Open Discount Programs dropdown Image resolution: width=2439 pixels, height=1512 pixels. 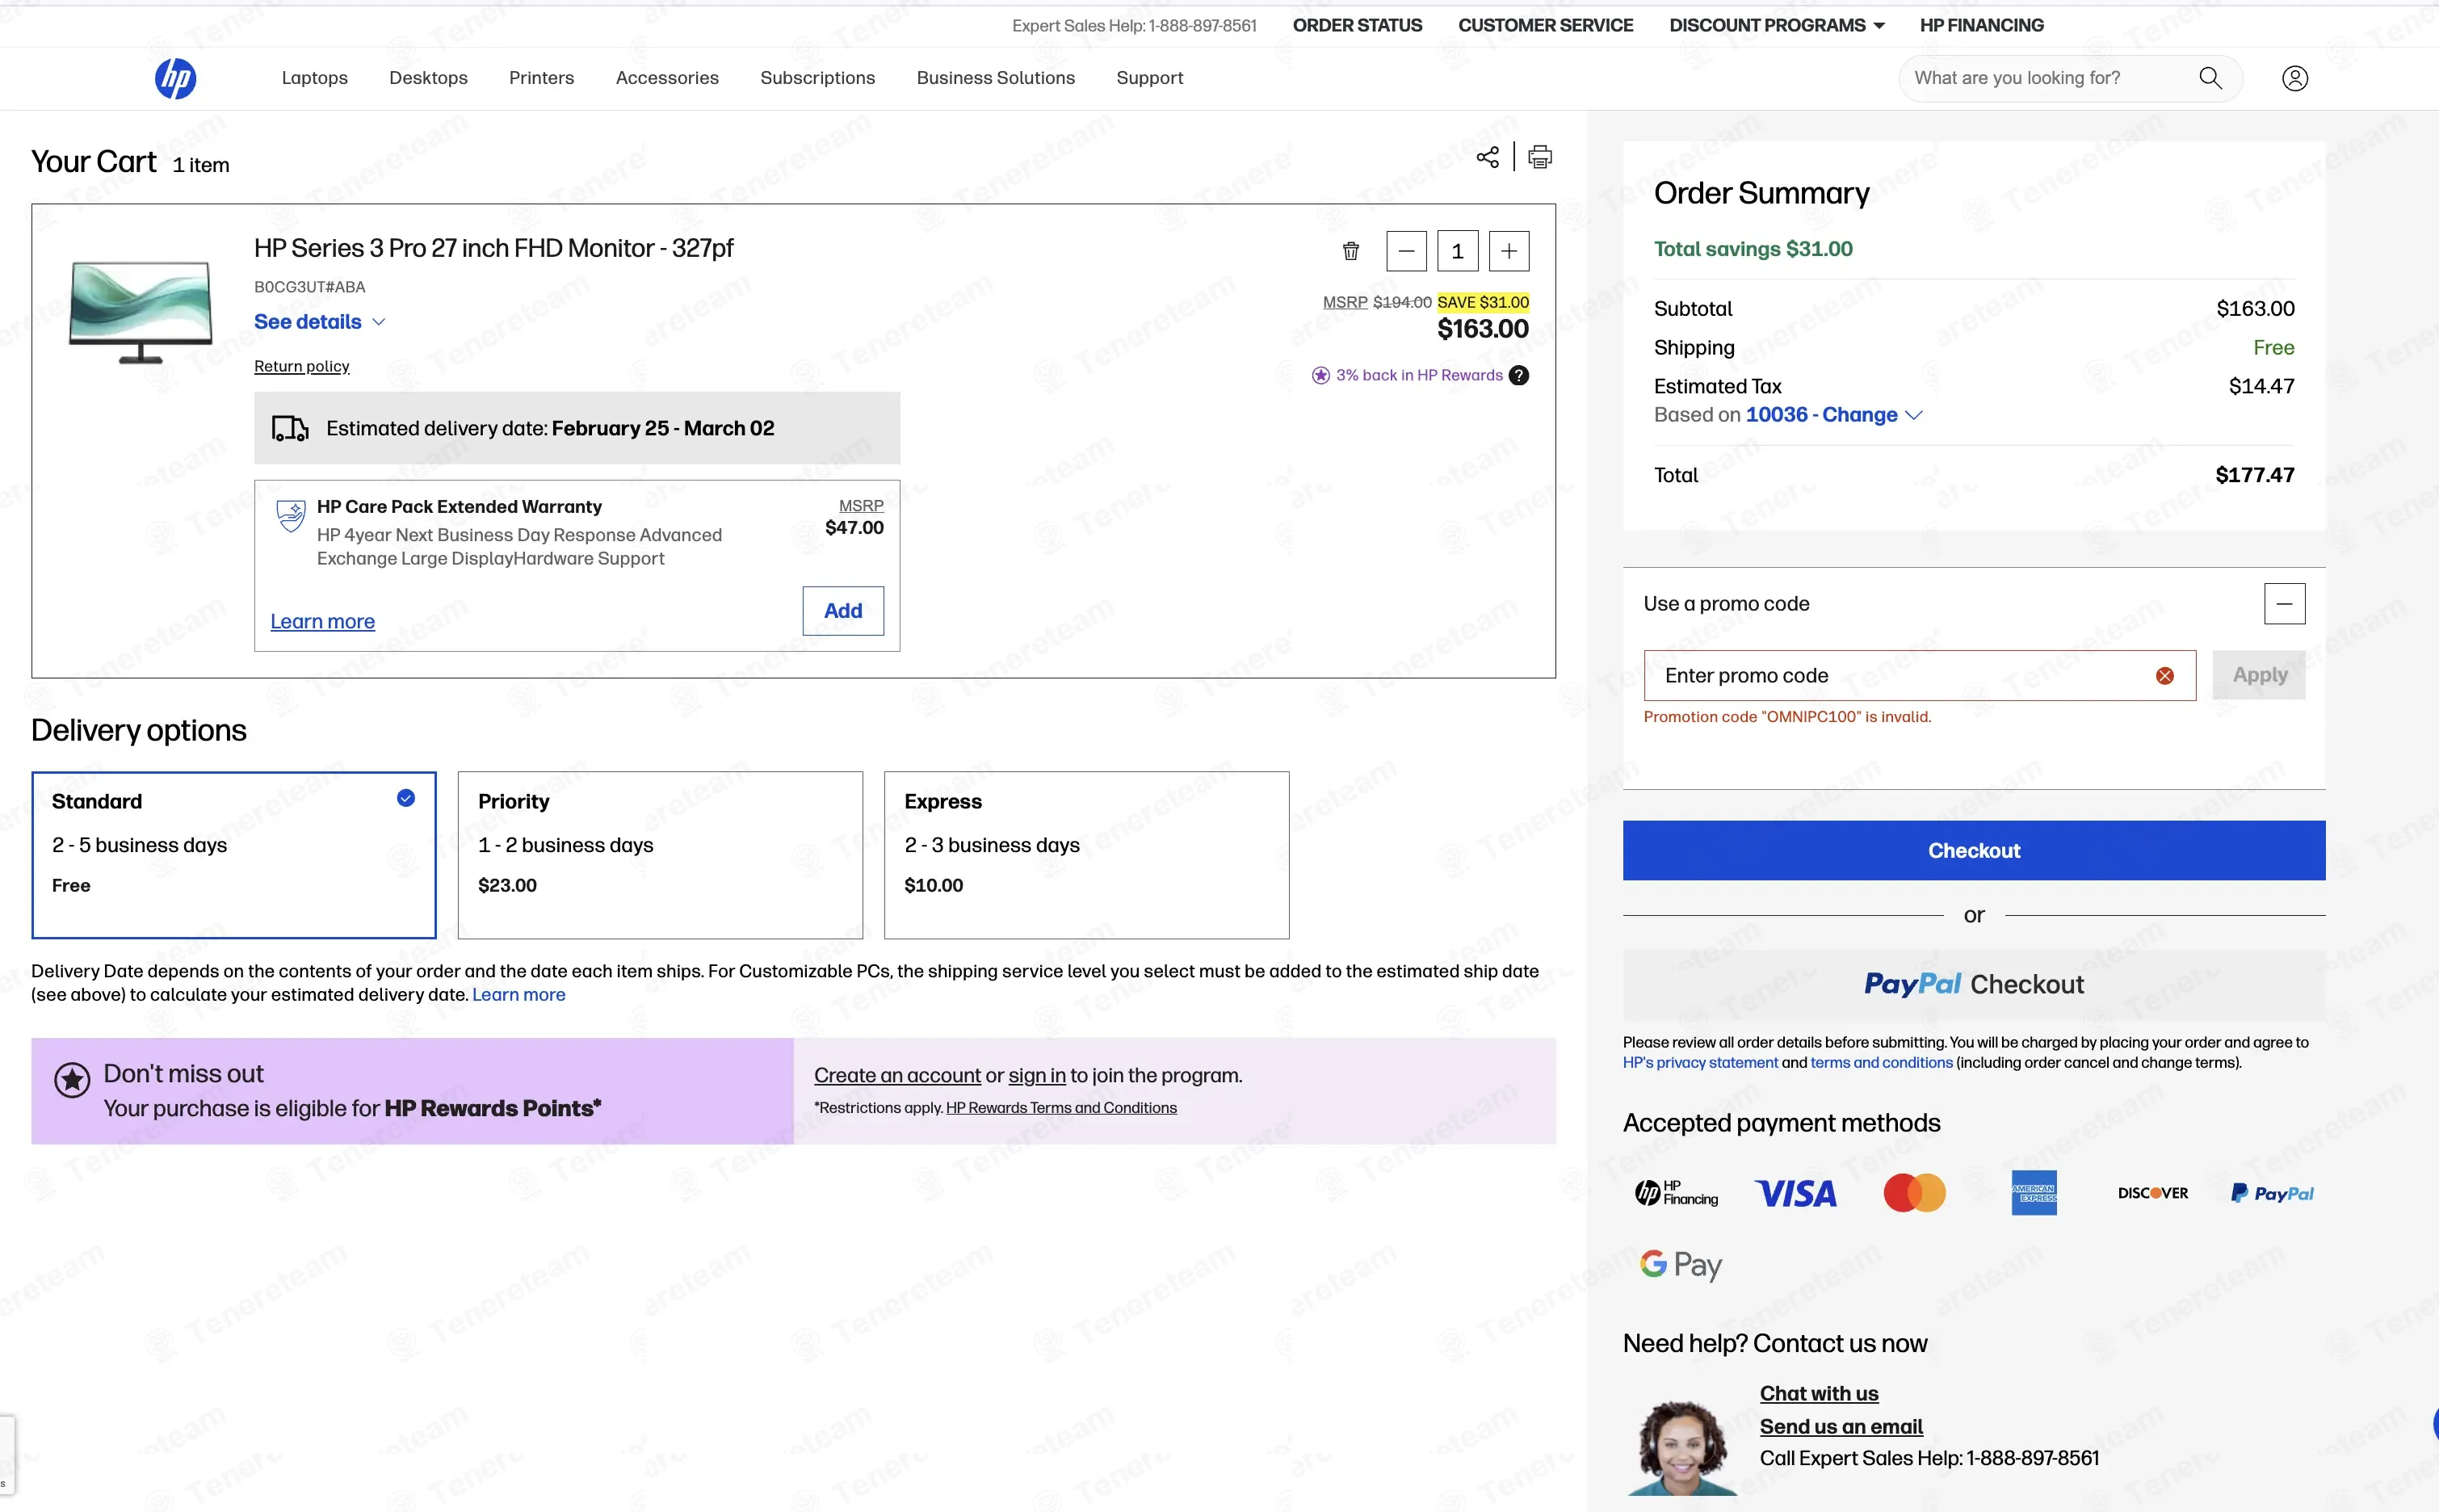point(1776,25)
